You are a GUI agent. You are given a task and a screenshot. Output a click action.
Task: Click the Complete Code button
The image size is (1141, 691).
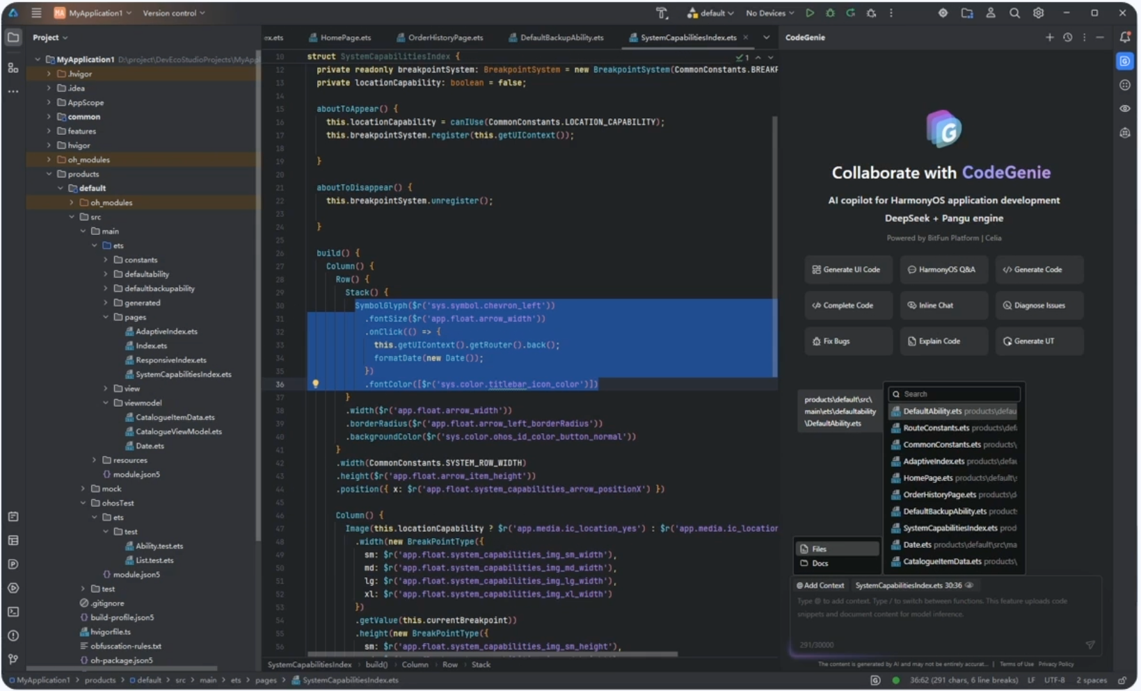pyautogui.click(x=847, y=305)
